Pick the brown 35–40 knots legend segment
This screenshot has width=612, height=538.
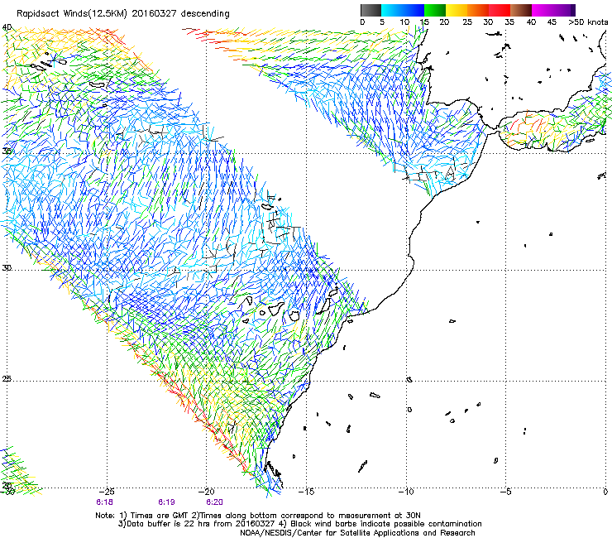[521, 10]
